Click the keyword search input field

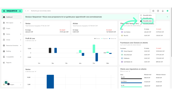click(89, 11)
